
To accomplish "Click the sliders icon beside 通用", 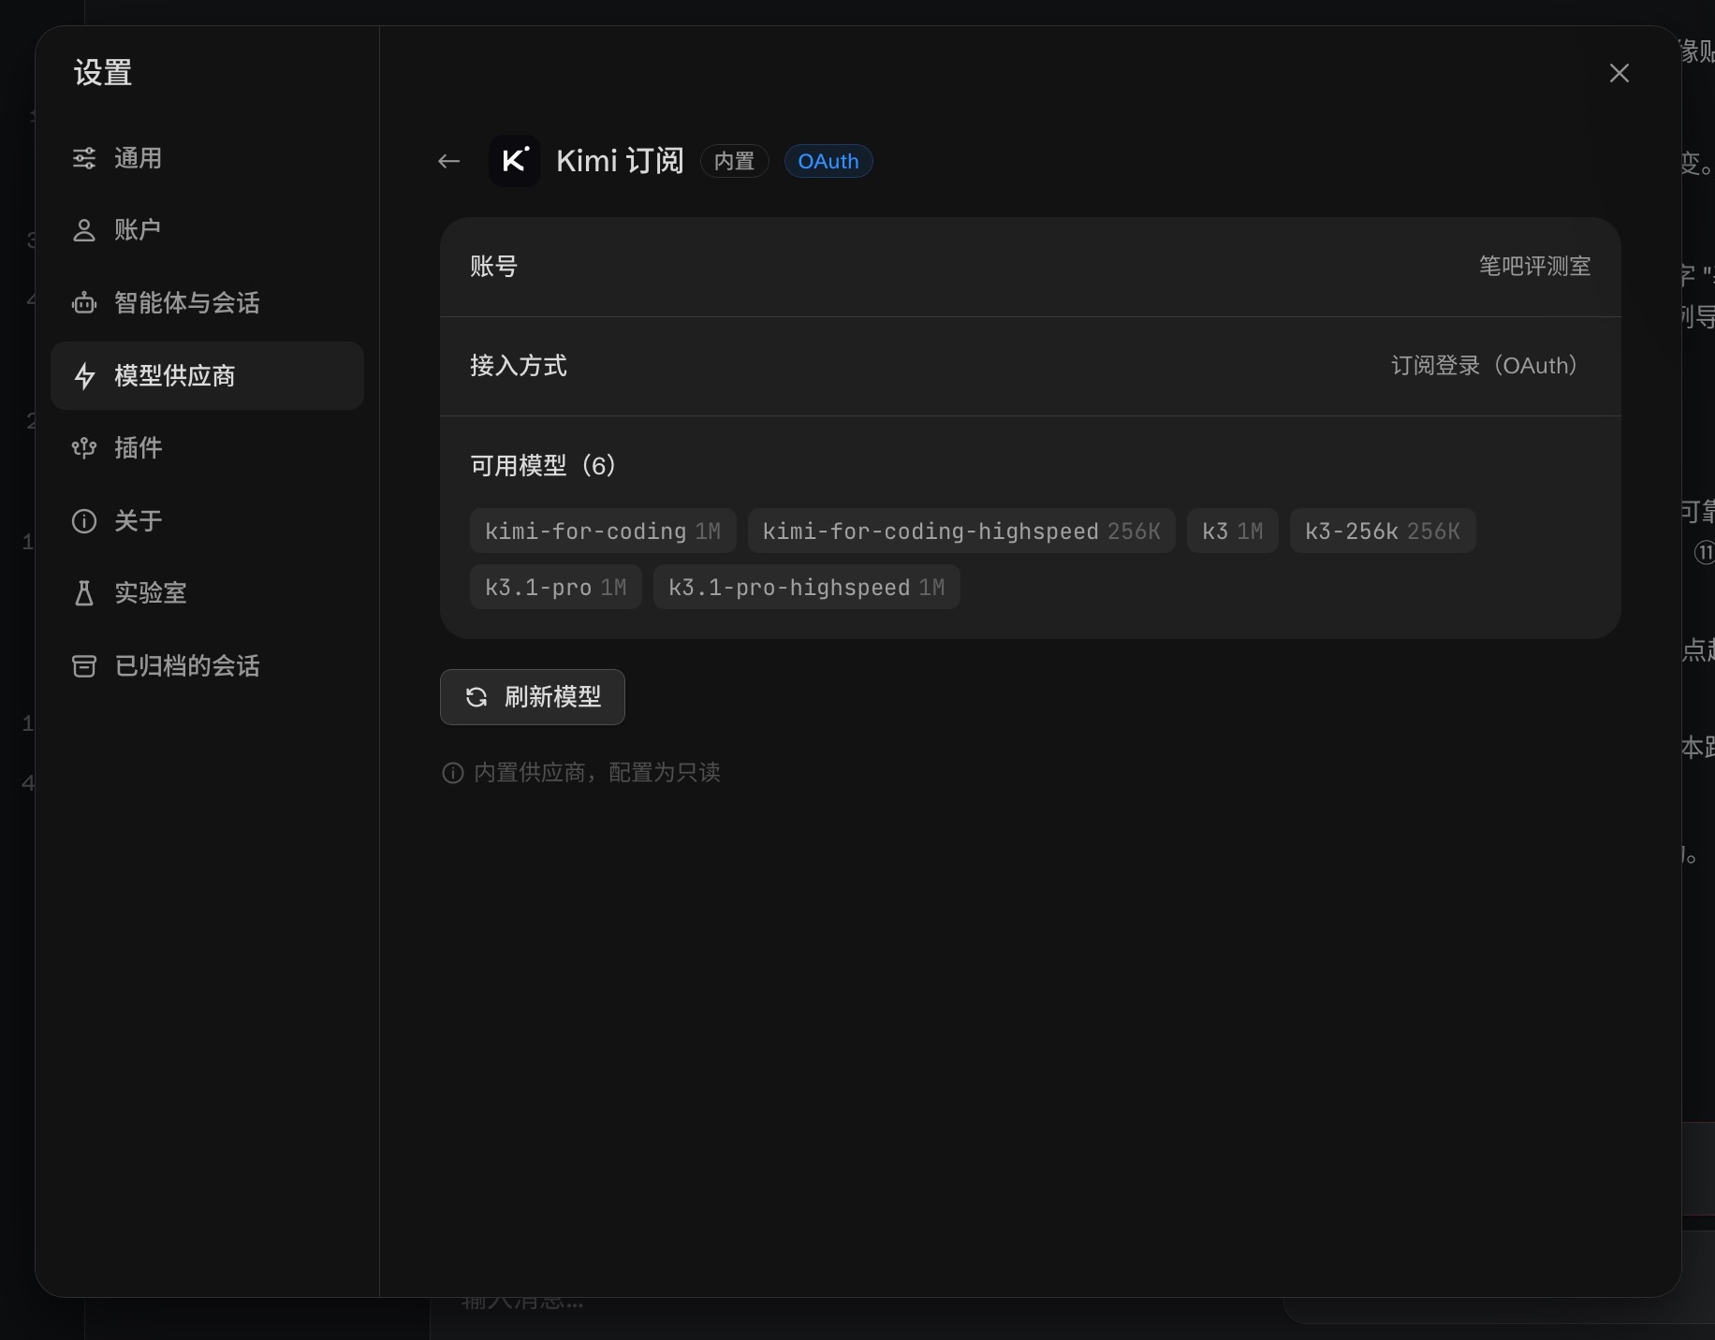I will [84, 158].
